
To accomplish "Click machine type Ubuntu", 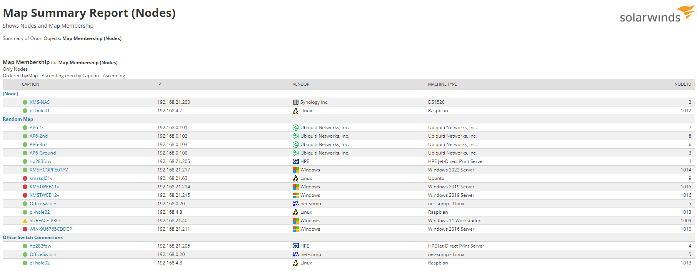I will pos(436,178).
